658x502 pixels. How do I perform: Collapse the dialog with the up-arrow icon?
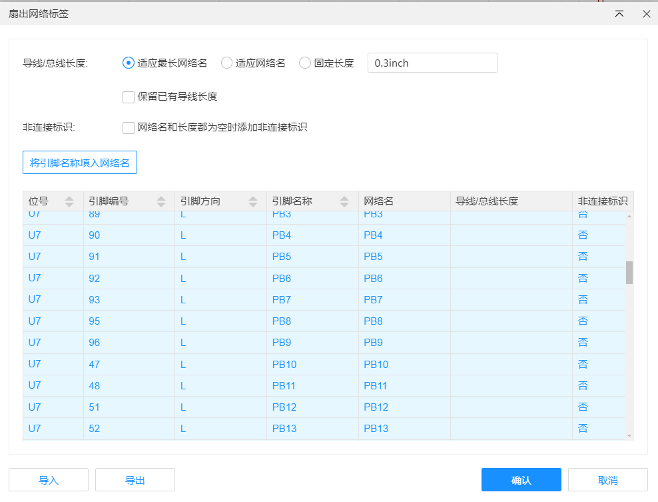(619, 14)
